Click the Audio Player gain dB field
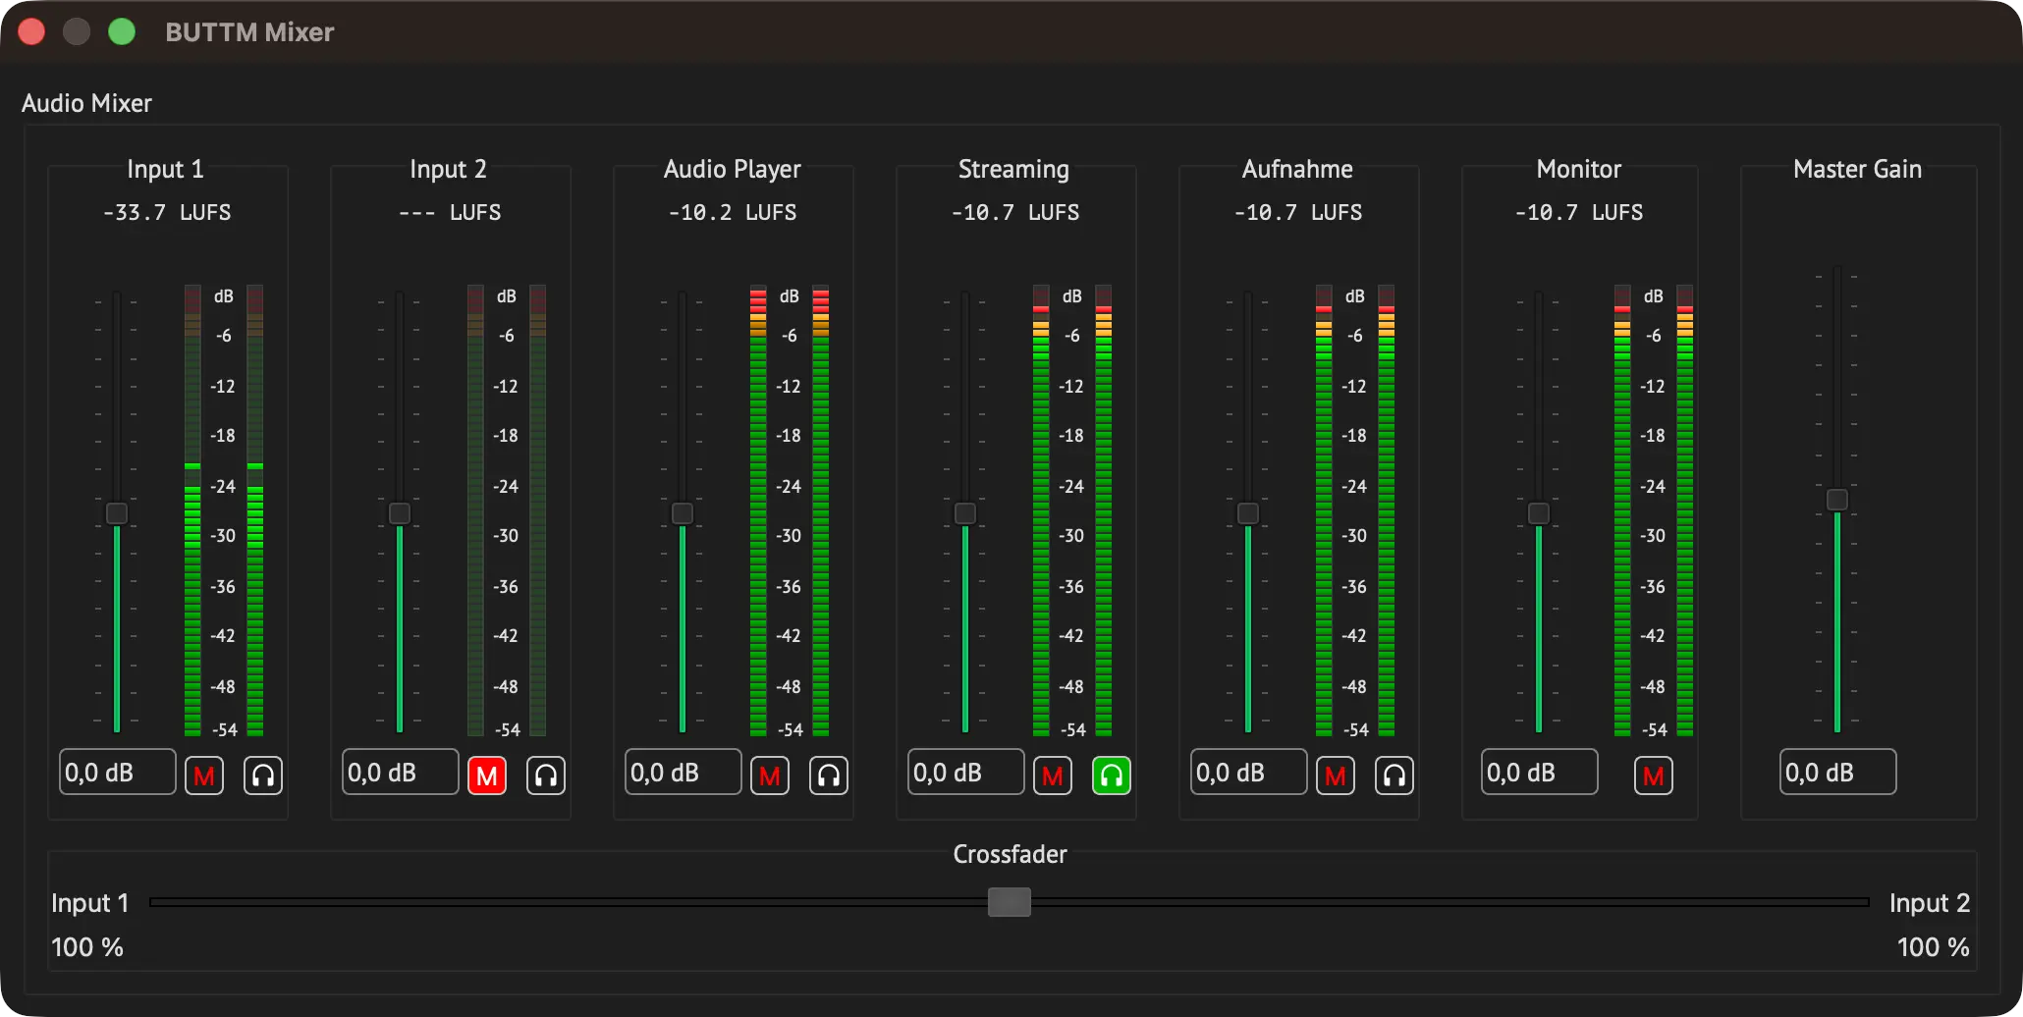 pos(683,773)
